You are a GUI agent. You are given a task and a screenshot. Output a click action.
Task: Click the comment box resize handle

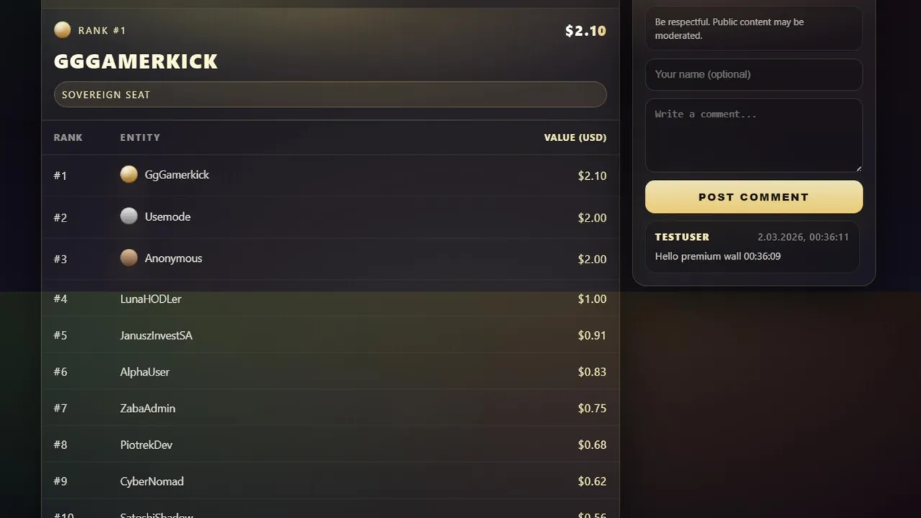pos(858,168)
